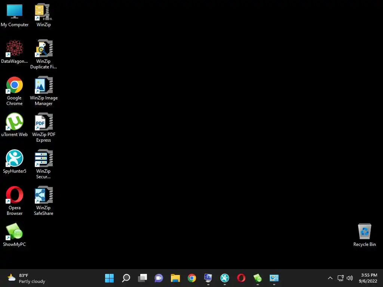This screenshot has height=287, width=383.
Task: Switch to SpyHunter on the taskbar
Action: [x=225, y=278]
